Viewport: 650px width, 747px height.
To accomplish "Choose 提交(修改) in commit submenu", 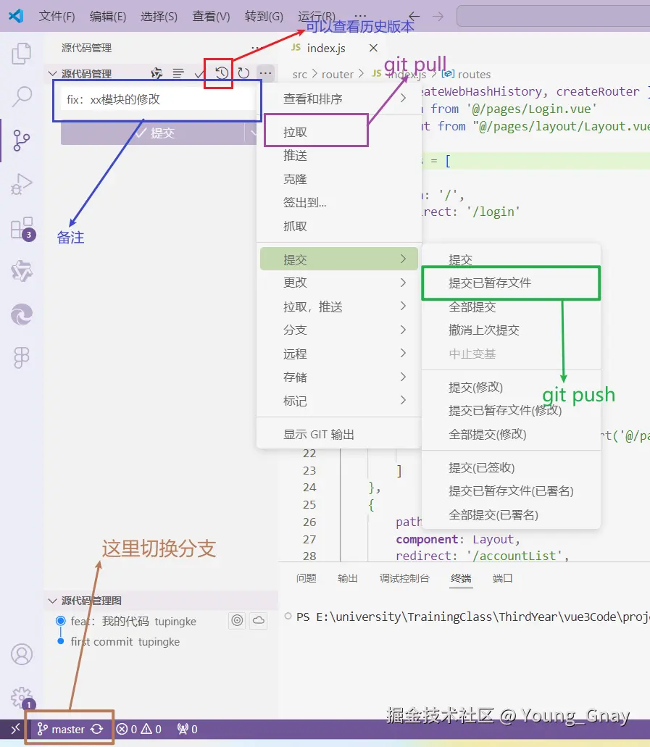I will point(511,387).
